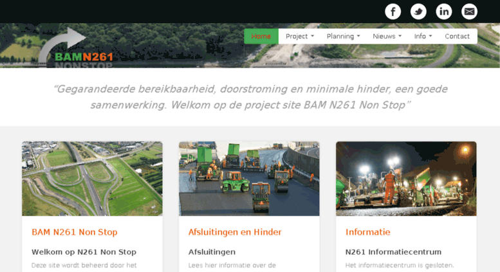The image size is (500, 272).
Task: Expand the Project dropdown menu
Action: [x=300, y=36]
